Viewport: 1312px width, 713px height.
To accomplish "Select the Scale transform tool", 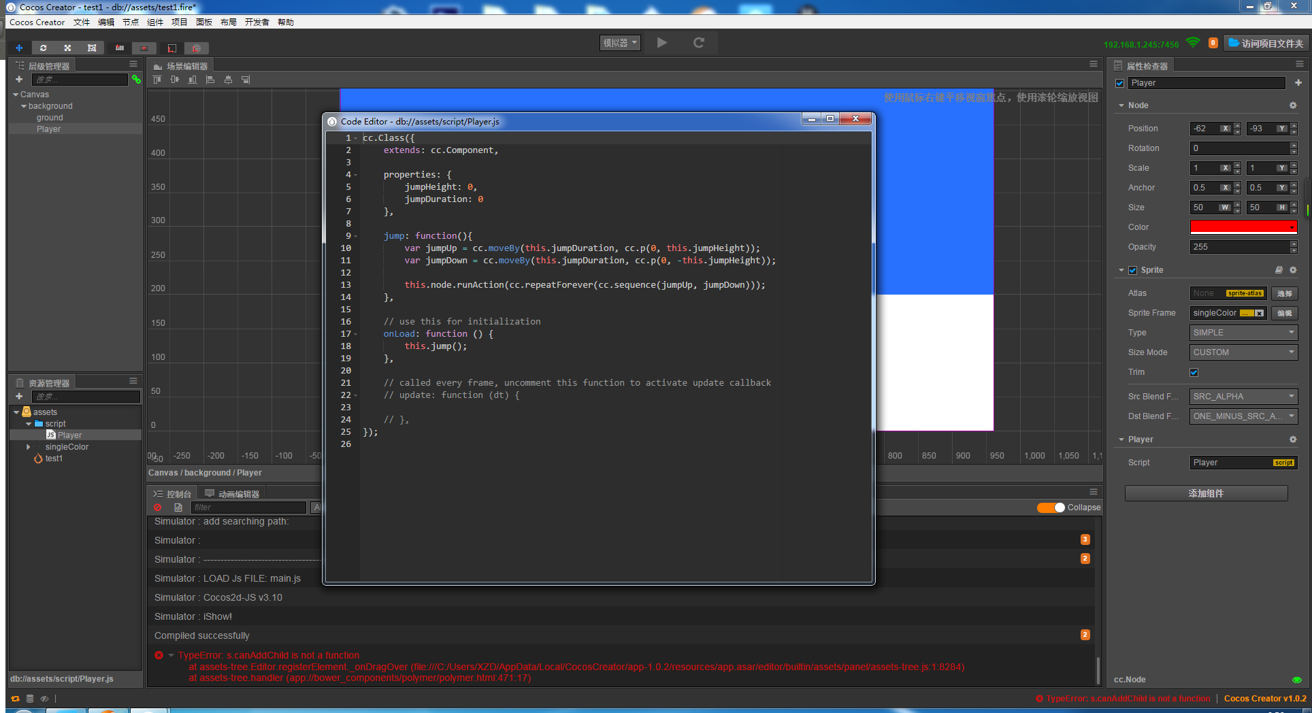I will (67, 48).
